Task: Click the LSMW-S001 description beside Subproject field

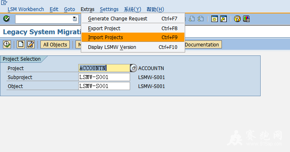Action: pos(151,77)
